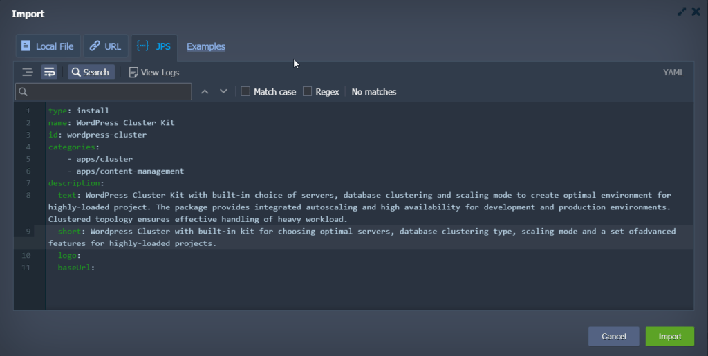Click the 'type: install' line
Image resolution: width=708 pixels, height=356 pixels.
[x=79, y=111]
